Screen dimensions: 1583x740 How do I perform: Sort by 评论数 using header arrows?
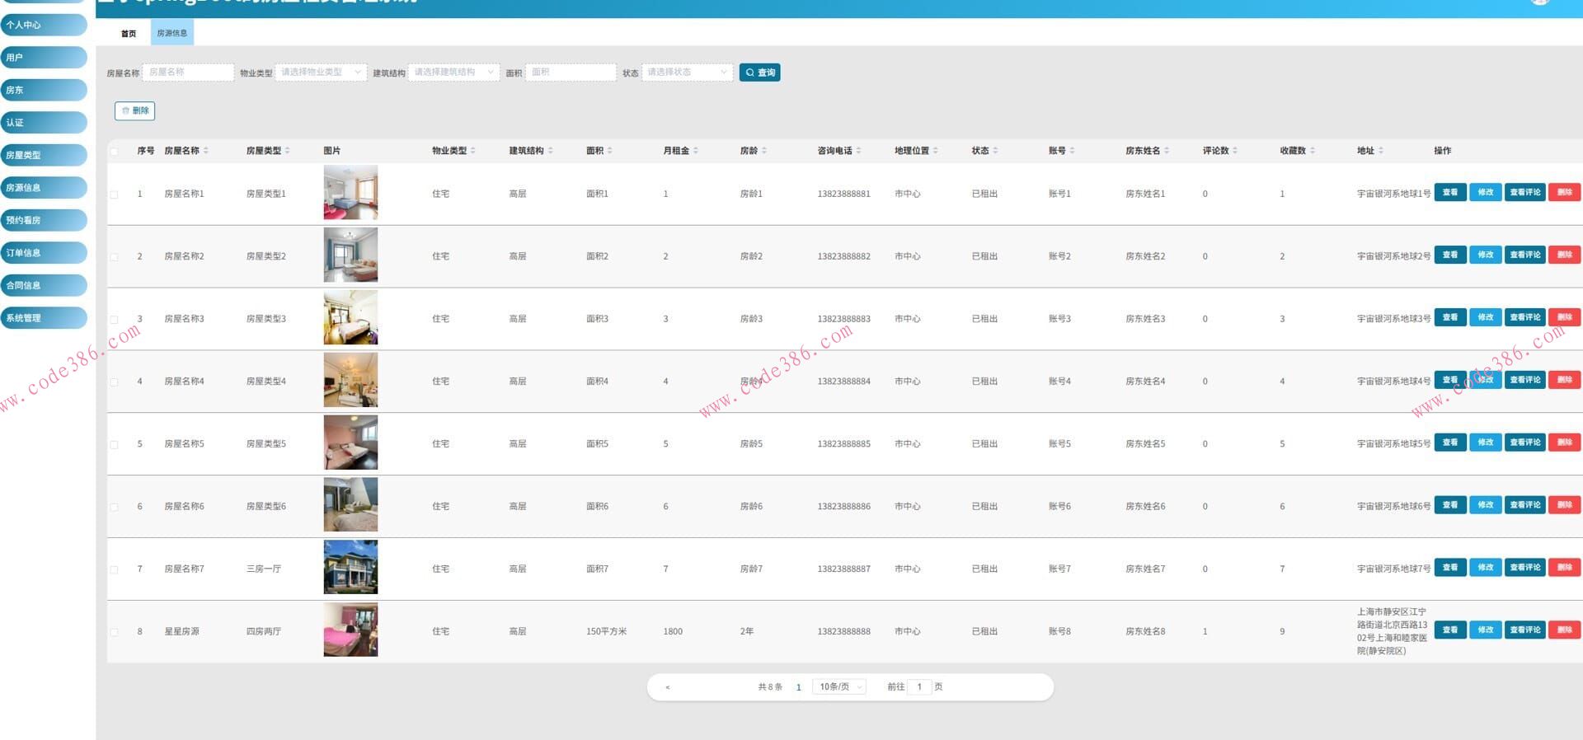click(x=1235, y=151)
